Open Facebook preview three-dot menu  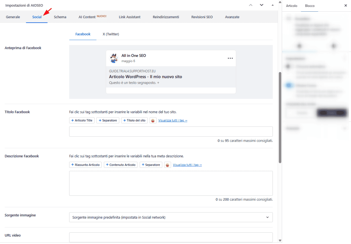point(230,58)
